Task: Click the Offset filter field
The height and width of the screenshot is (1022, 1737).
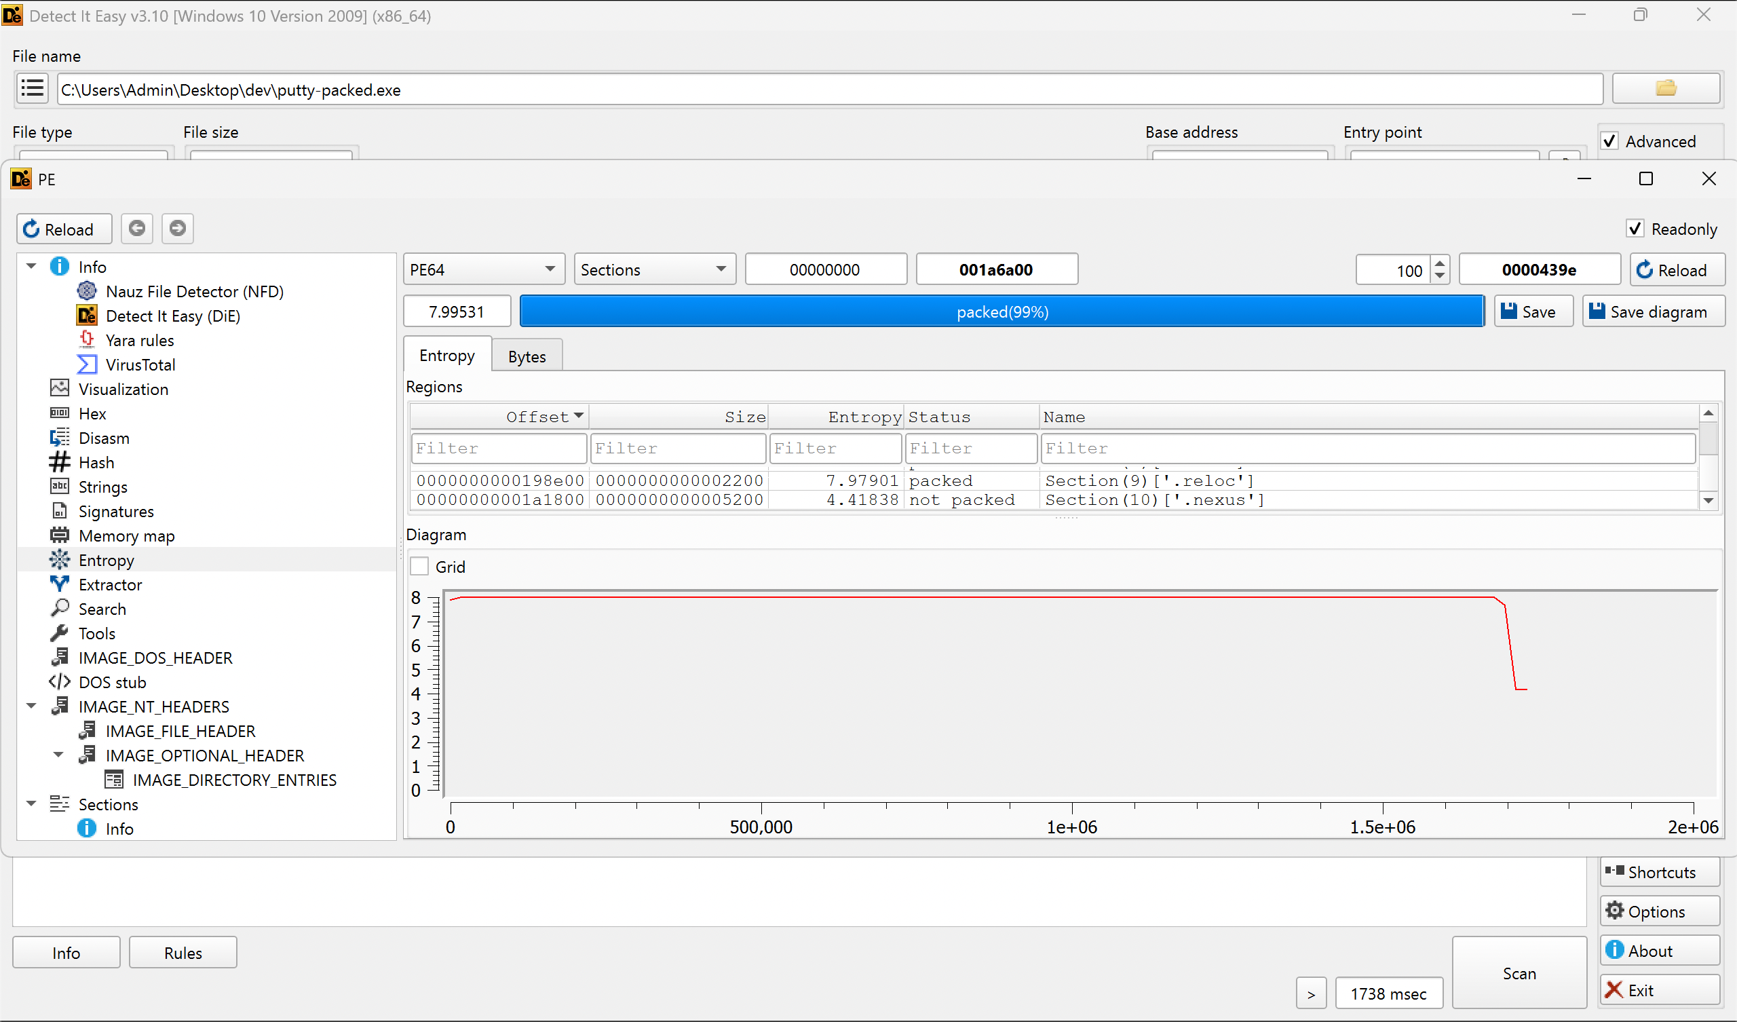Action: click(499, 449)
